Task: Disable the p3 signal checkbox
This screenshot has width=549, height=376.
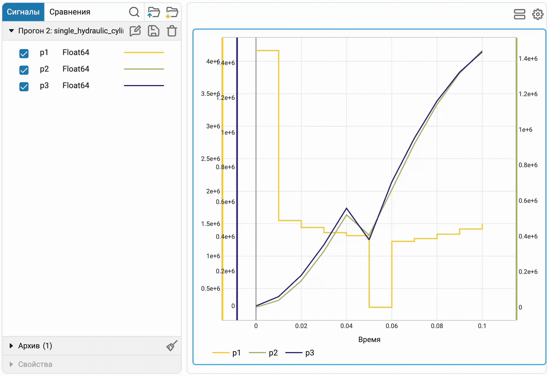Action: pyautogui.click(x=24, y=86)
